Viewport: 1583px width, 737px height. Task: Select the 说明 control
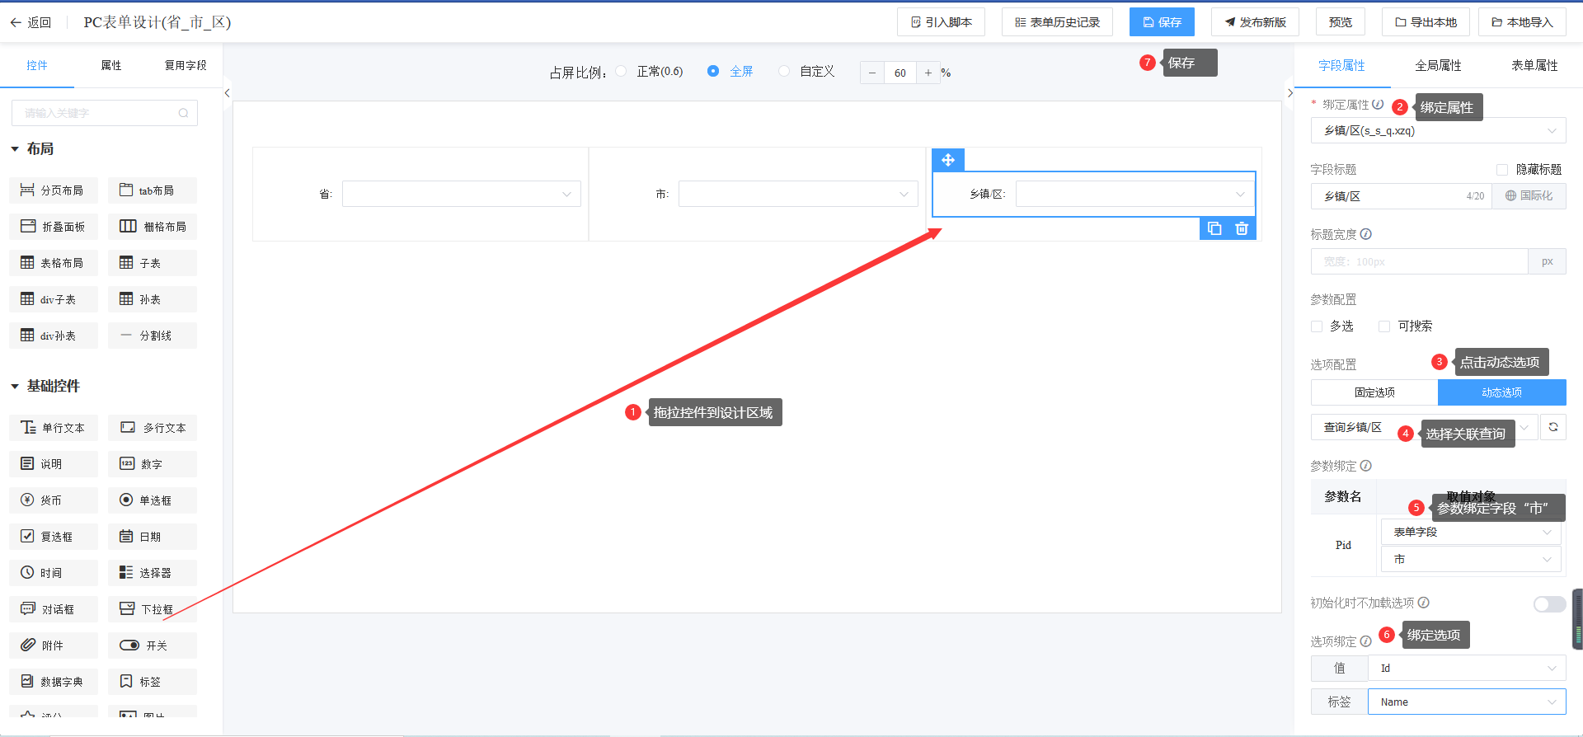click(x=54, y=464)
